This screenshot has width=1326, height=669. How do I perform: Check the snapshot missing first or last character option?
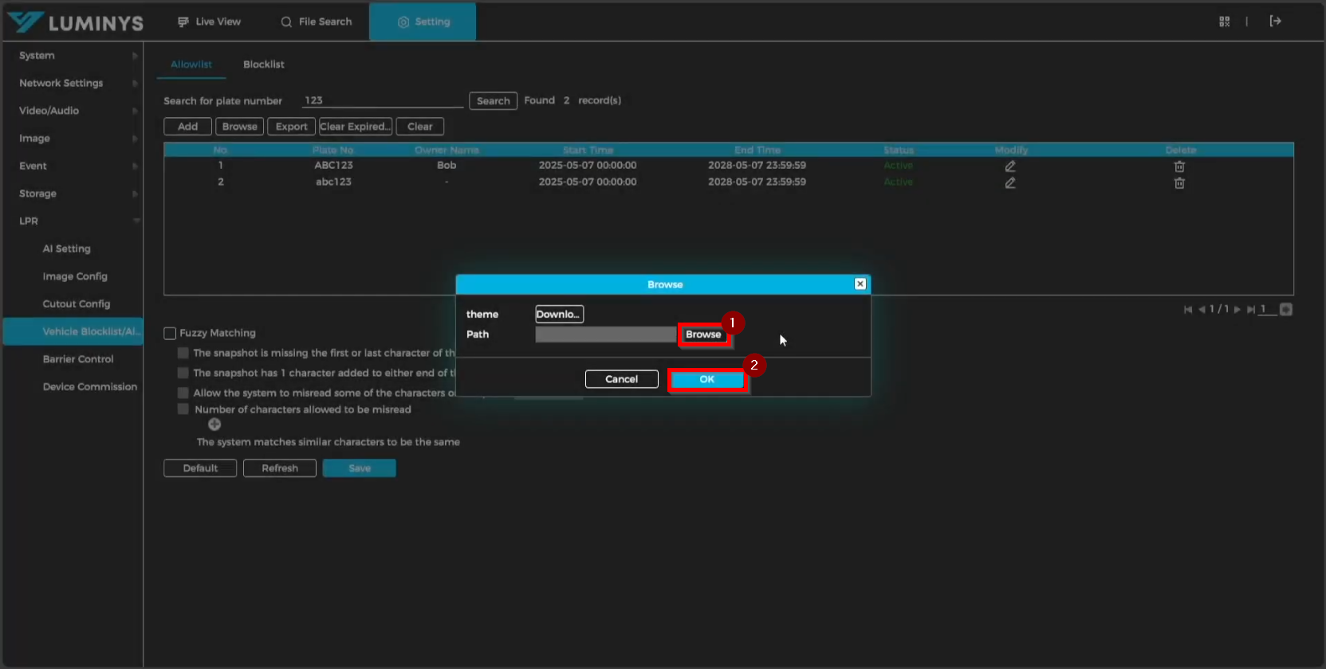tap(183, 353)
